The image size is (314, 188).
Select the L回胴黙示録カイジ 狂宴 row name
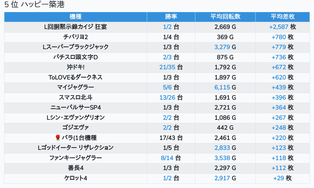point(75,27)
